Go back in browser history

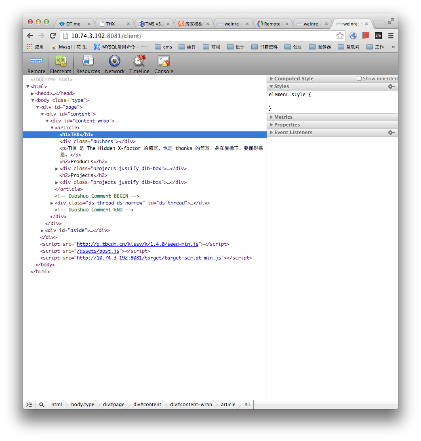(30, 36)
